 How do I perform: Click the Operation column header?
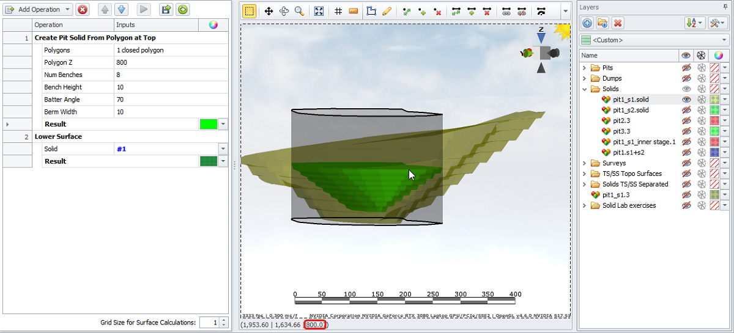pyautogui.click(x=73, y=25)
